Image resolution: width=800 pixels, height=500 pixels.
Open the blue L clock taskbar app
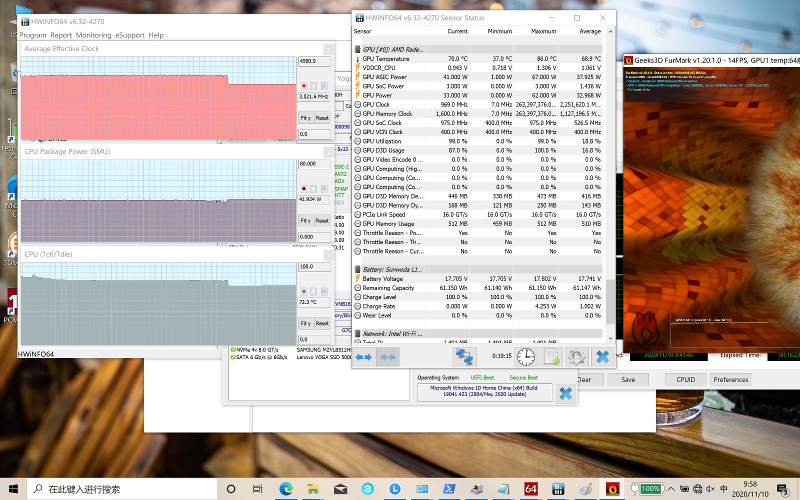coord(394,489)
